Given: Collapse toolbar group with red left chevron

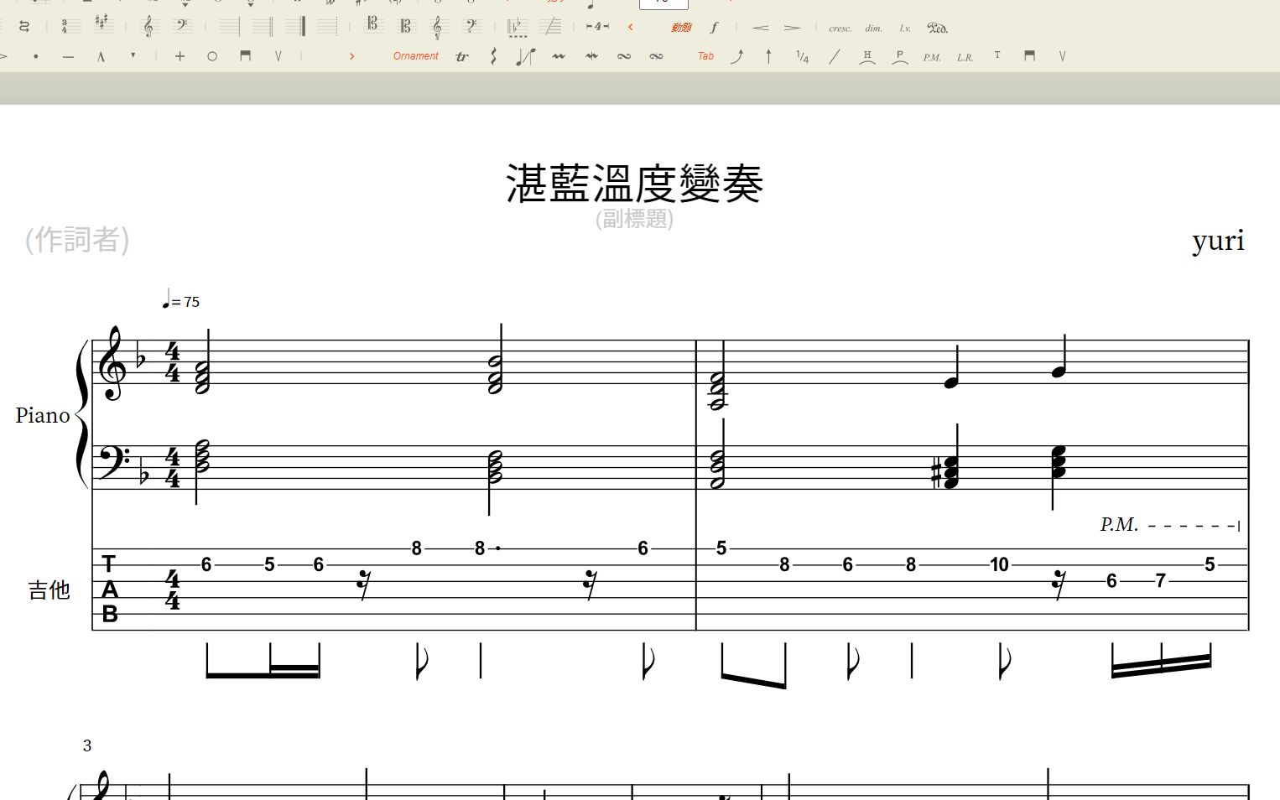Looking at the screenshot, I should point(630,27).
